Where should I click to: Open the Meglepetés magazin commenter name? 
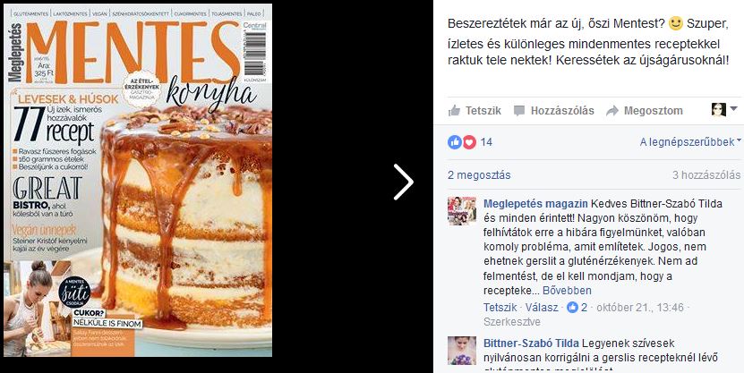(535, 204)
